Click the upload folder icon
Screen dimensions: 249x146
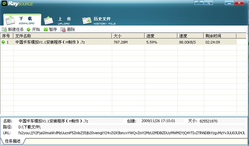pyautogui.click(x=48, y=21)
